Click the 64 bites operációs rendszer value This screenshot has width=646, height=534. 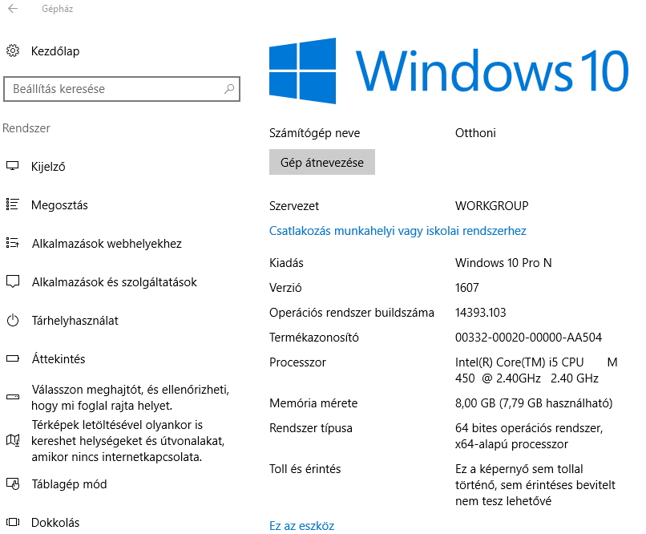click(x=529, y=436)
